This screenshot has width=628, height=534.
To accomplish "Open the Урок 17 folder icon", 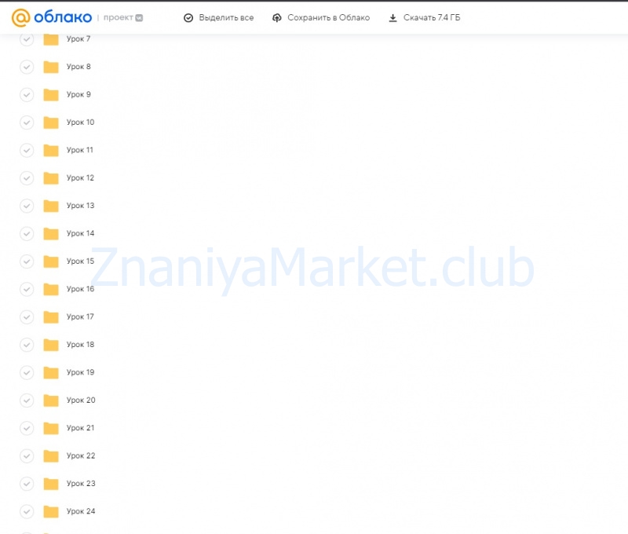I will tap(51, 317).
